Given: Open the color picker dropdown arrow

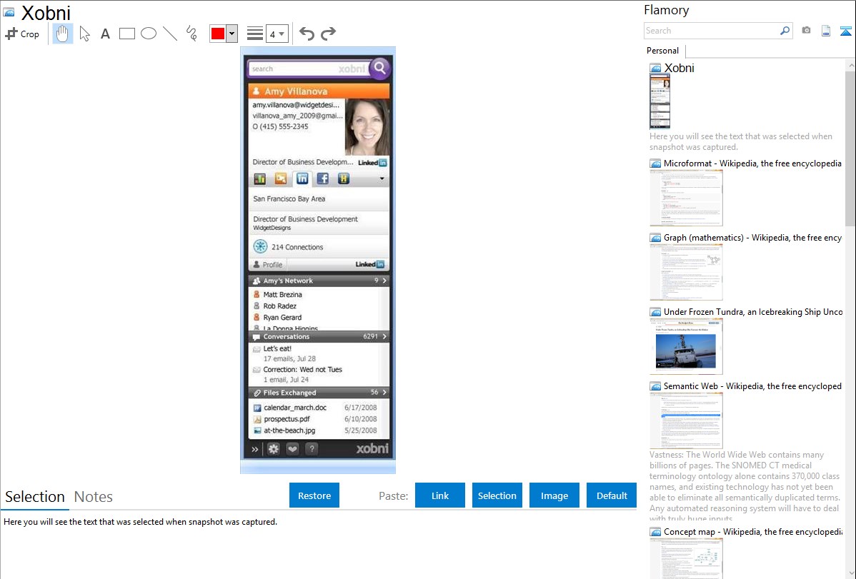Looking at the screenshot, I should tap(232, 34).
